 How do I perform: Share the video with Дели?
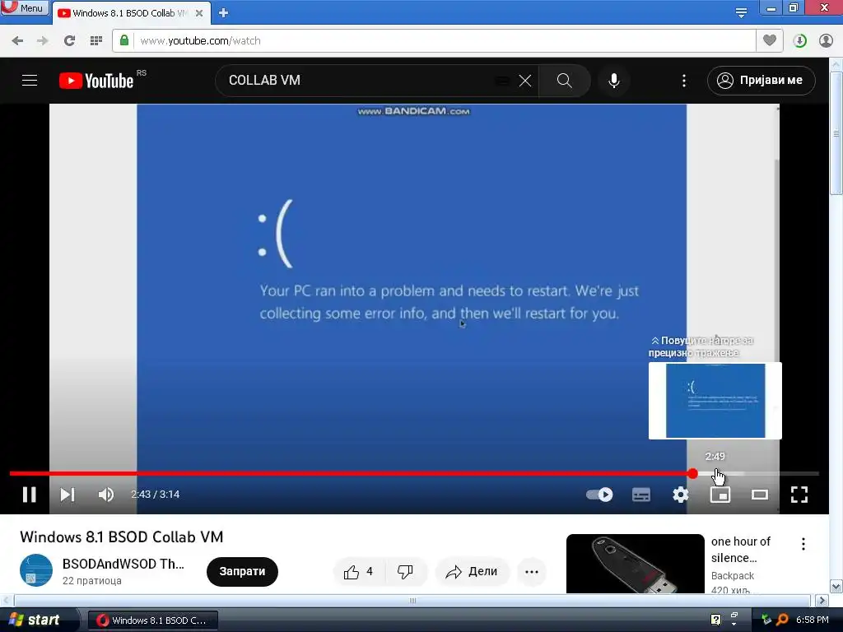(x=472, y=571)
